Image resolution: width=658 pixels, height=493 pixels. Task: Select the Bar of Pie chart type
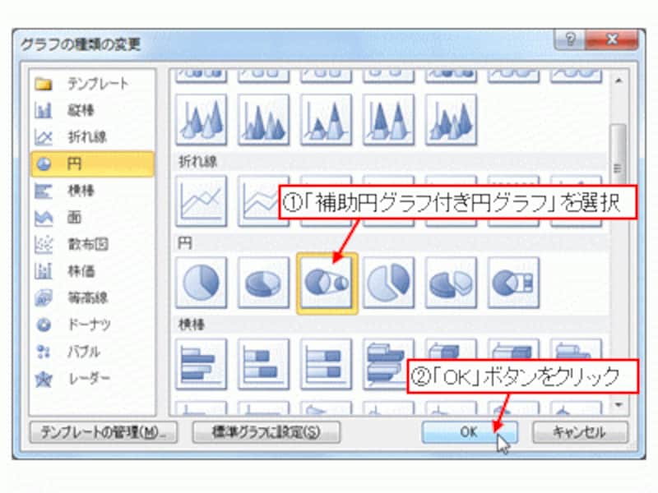click(513, 283)
